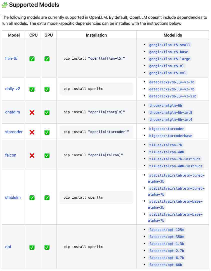Visit the facebook/opt-1.3b link
The image size is (211, 271).
[166, 244]
